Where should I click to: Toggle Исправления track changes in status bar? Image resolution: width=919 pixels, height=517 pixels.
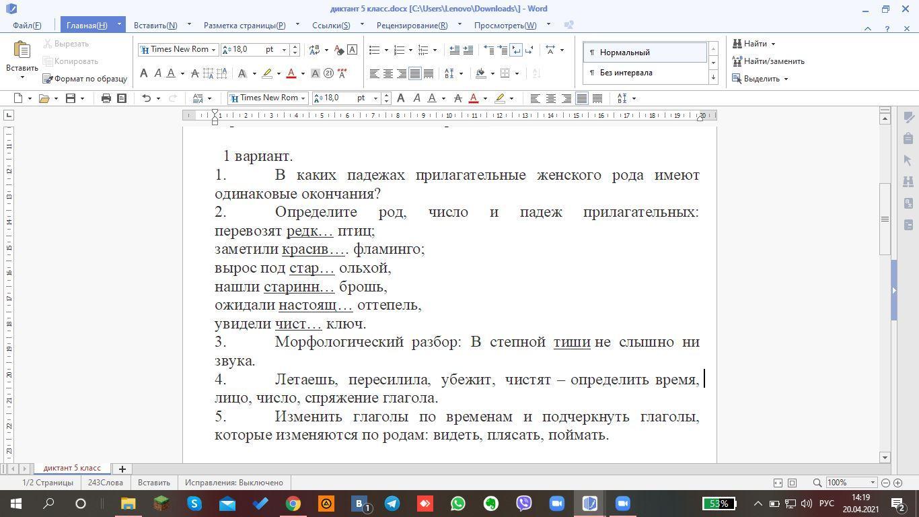(234, 483)
